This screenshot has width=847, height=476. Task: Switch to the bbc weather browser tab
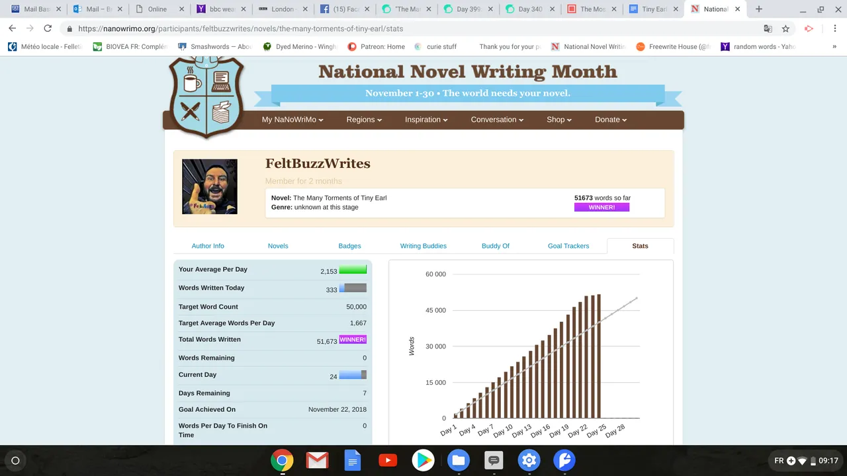pos(222,9)
